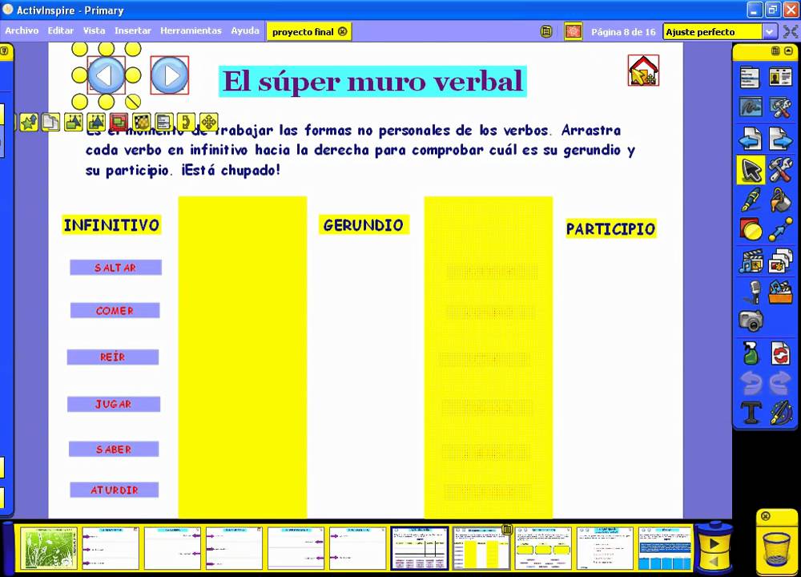Click the REÍR verb box
The image size is (801, 577).
pyautogui.click(x=113, y=357)
